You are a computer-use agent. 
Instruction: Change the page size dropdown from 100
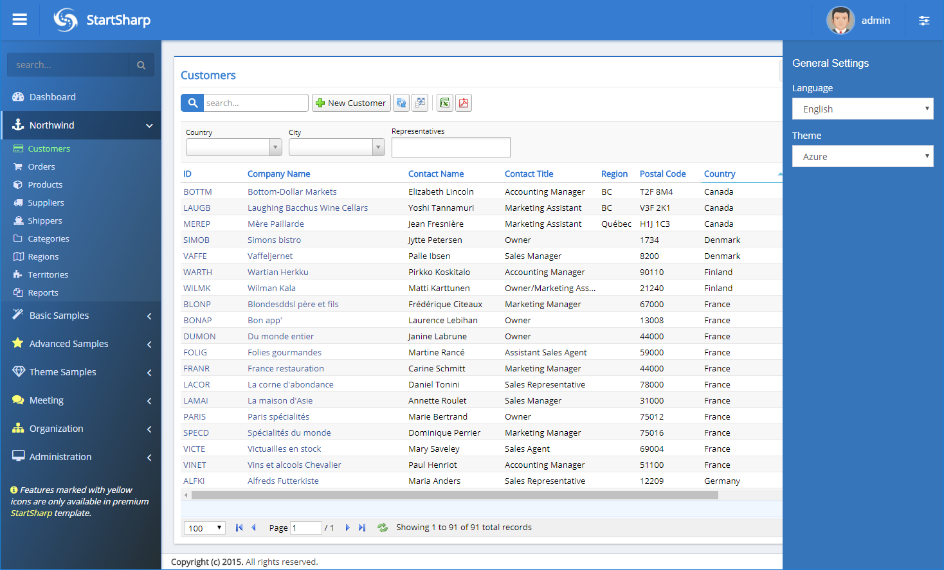pyautogui.click(x=204, y=528)
